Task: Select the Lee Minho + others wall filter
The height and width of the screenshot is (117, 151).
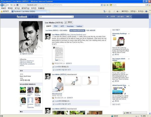Action: [x=56, y=30]
